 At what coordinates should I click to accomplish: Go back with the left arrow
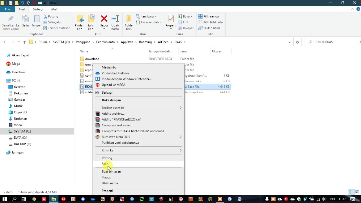coord(5,42)
